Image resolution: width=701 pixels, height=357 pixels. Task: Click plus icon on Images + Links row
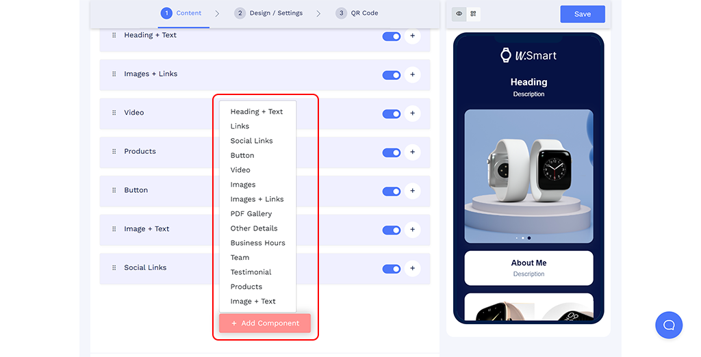point(412,75)
